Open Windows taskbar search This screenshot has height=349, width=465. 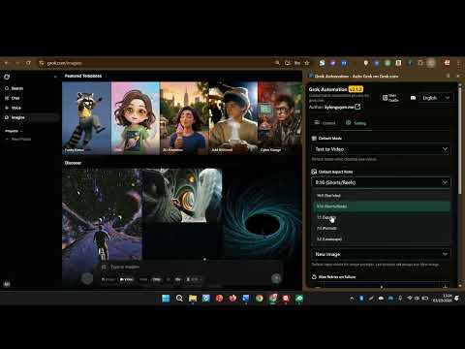tap(179, 298)
